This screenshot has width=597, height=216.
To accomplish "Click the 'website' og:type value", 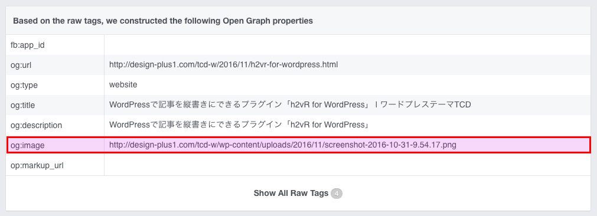I will tap(123, 85).
